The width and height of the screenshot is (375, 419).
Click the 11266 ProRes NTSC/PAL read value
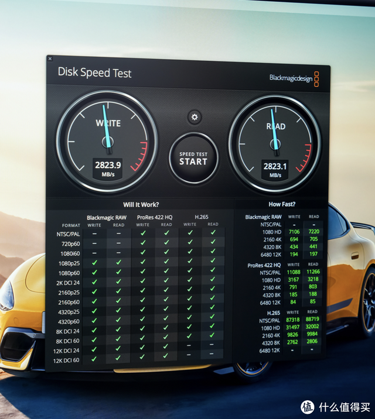(x=313, y=272)
